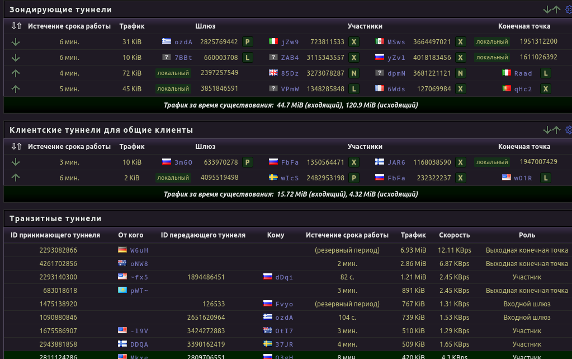Image resolution: width=572 pixels, height=359 pixels.
Task: Open transit recipient router OtI7
Action: pos(284,331)
